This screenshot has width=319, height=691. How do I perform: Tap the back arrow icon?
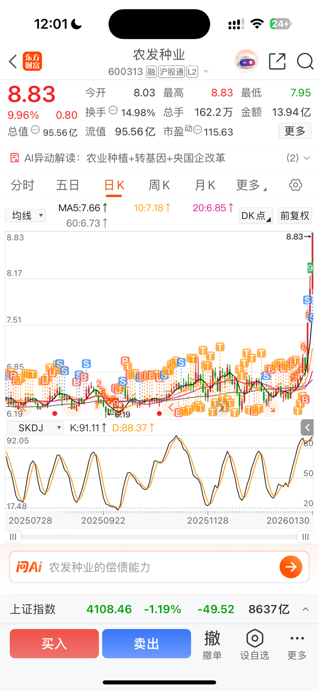(13, 61)
